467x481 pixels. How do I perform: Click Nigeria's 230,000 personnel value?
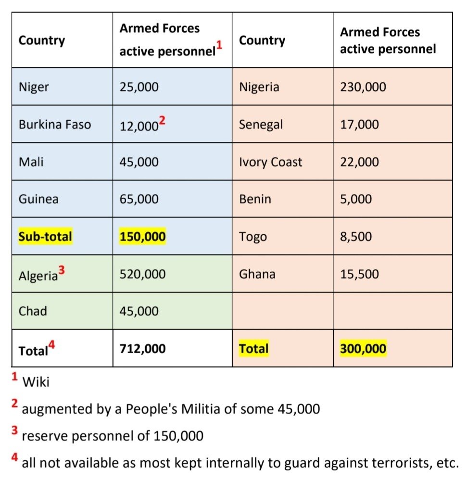(x=363, y=87)
